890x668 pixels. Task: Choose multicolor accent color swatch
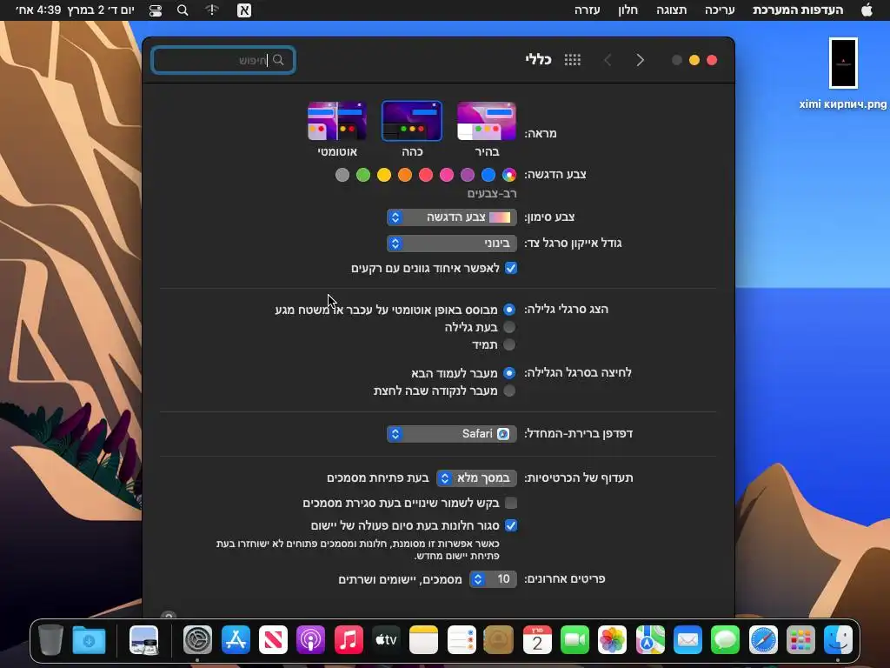tap(509, 175)
